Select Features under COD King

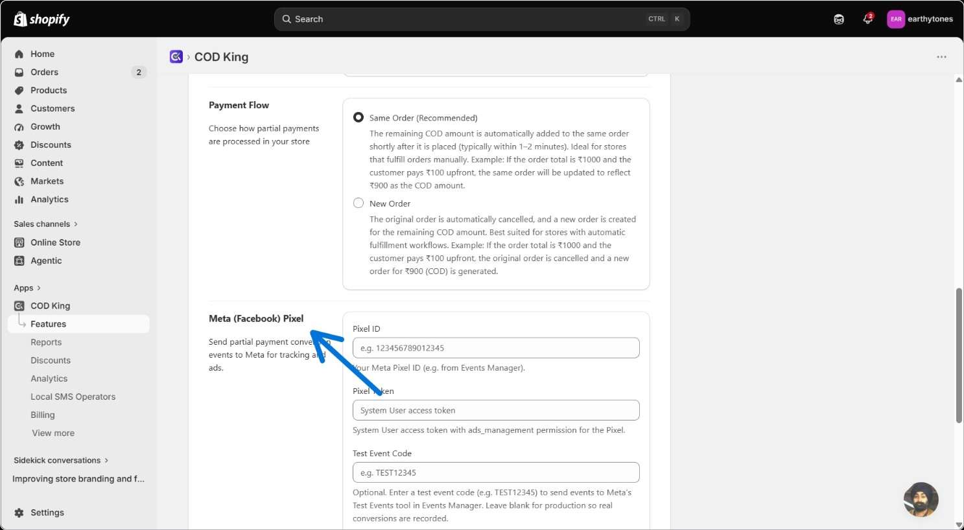point(78,324)
